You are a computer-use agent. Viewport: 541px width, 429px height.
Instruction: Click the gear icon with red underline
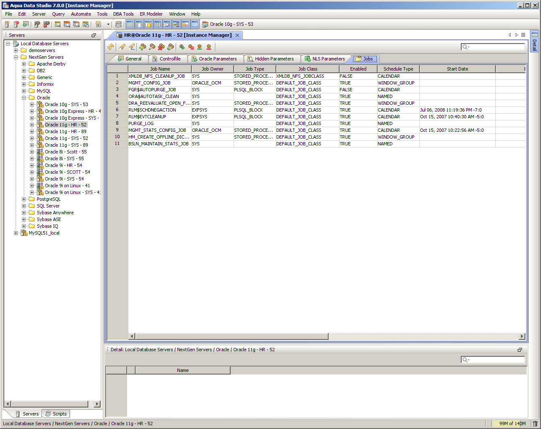click(x=209, y=47)
